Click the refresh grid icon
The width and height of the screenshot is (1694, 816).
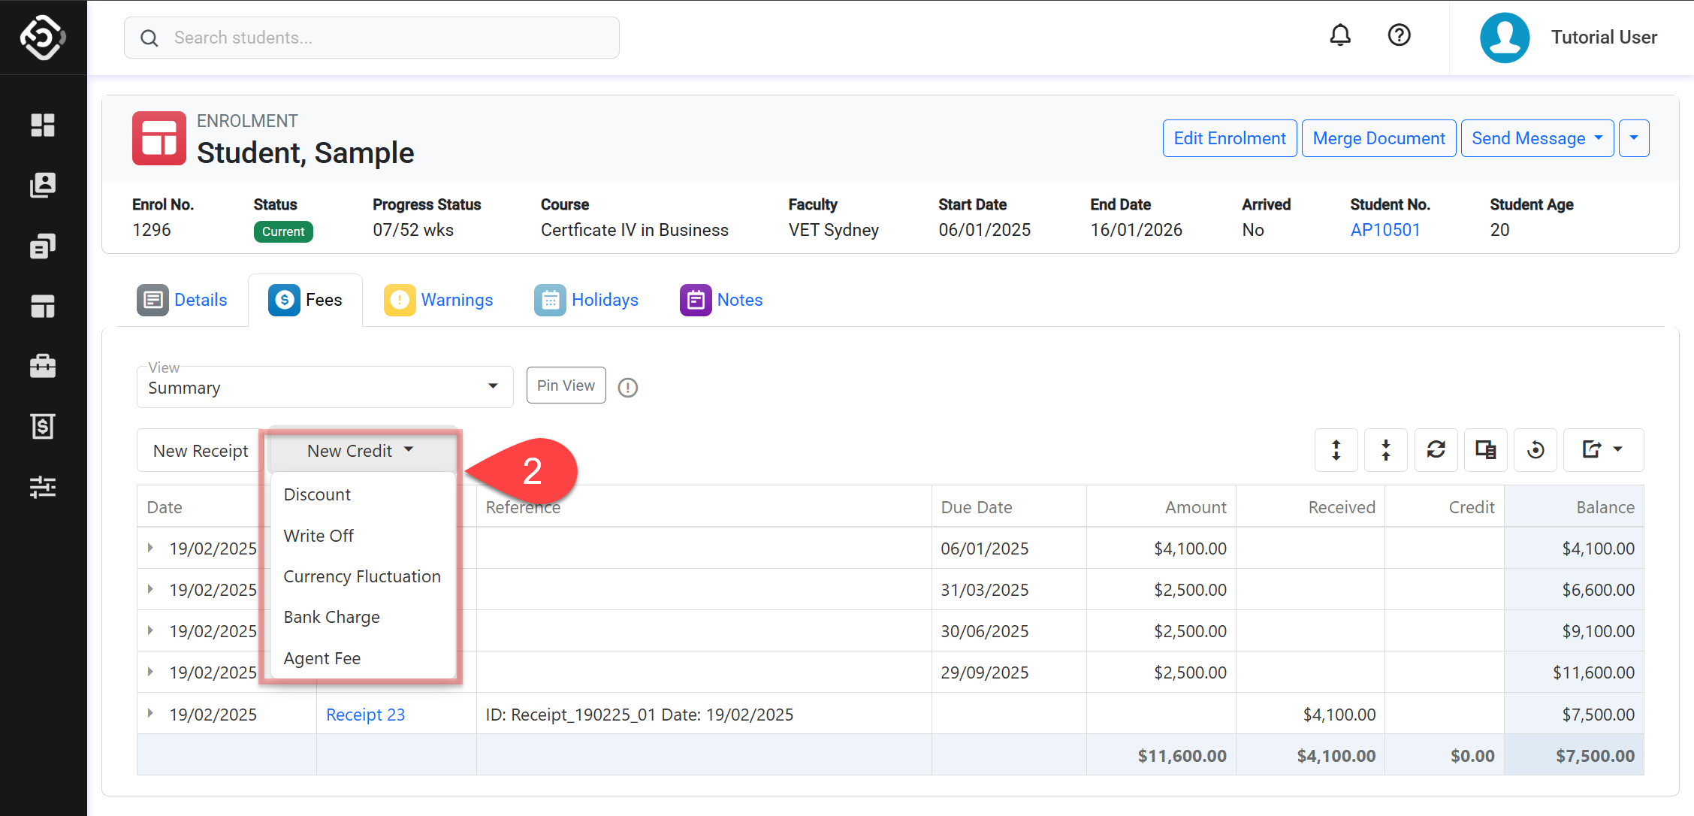point(1436,450)
